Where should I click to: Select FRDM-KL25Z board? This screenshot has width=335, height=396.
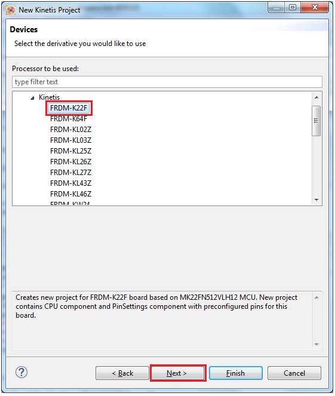pos(70,151)
